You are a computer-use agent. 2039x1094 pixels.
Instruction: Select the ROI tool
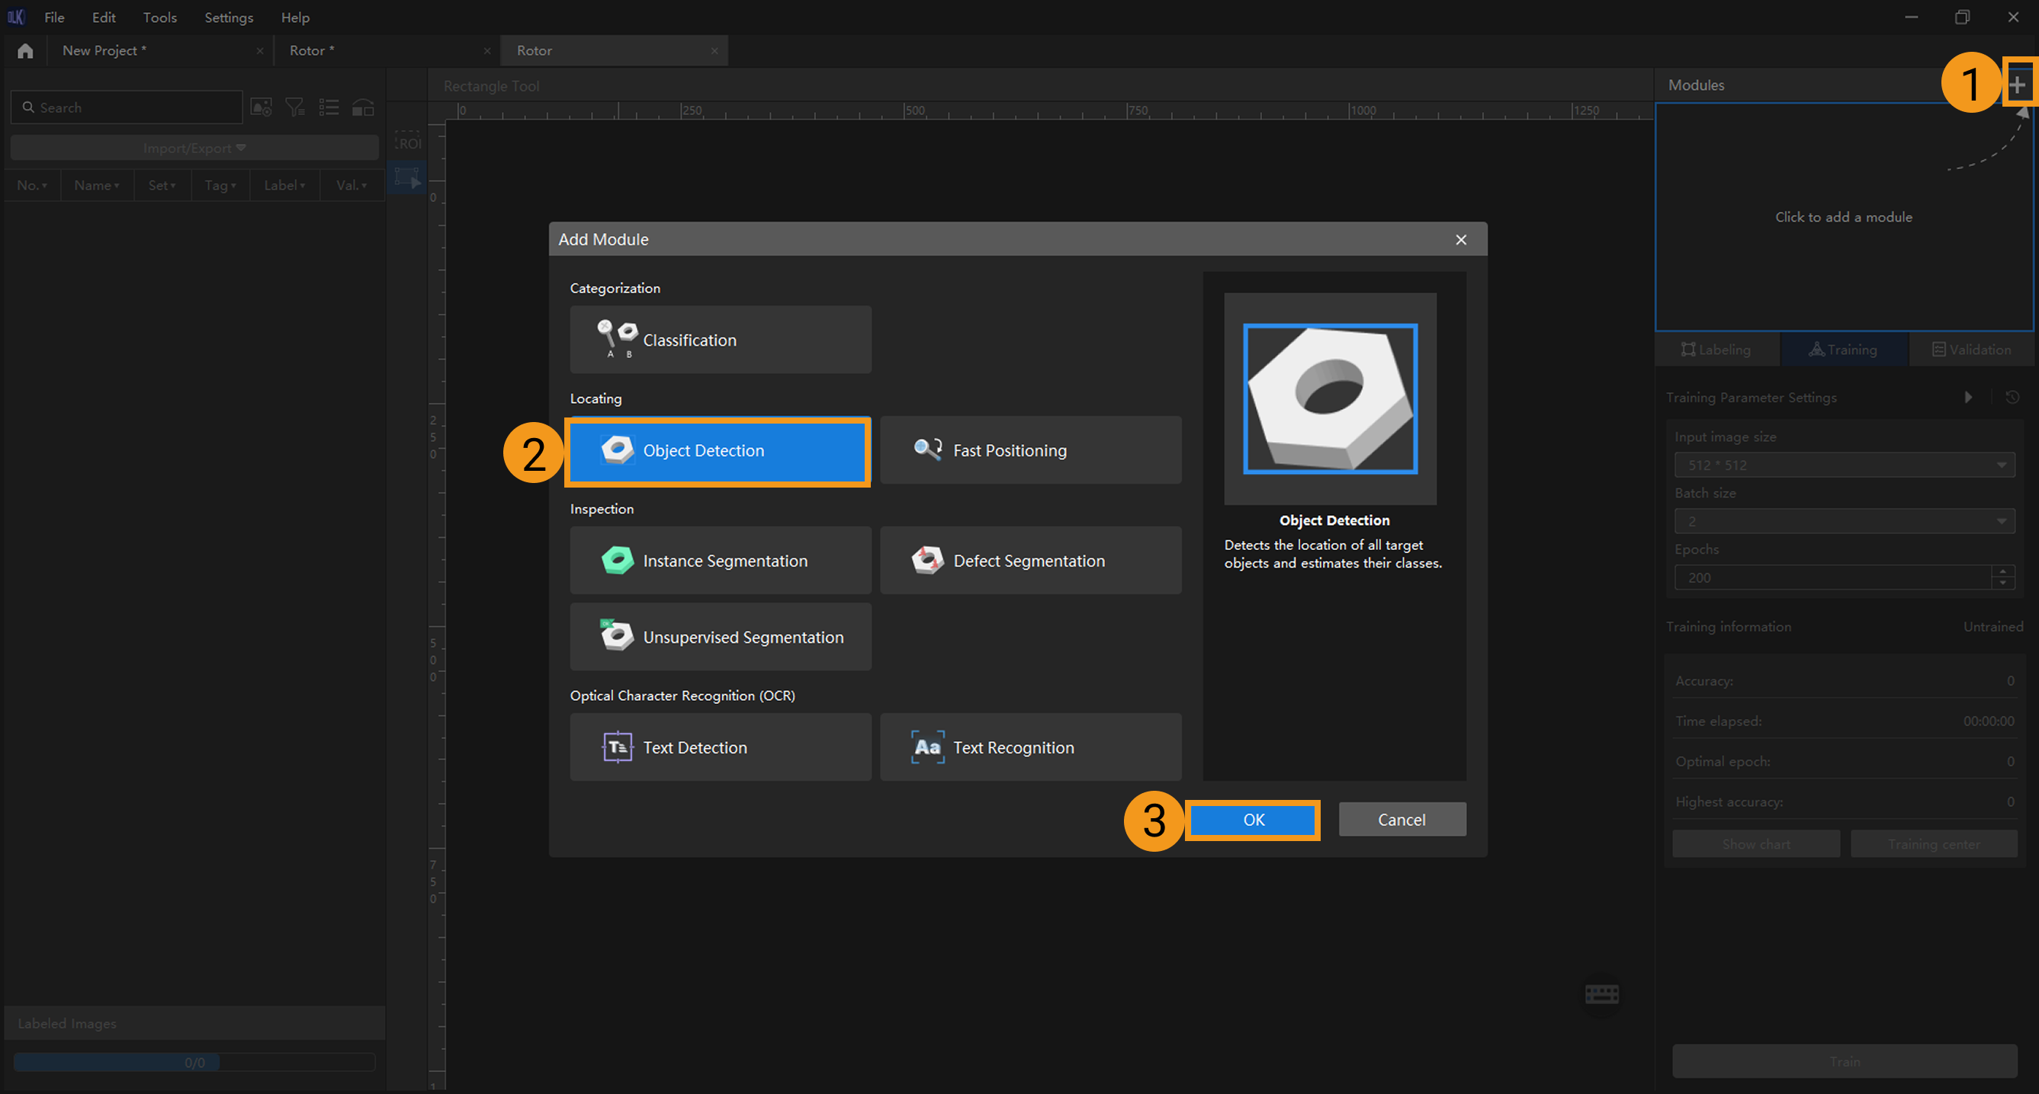point(409,142)
